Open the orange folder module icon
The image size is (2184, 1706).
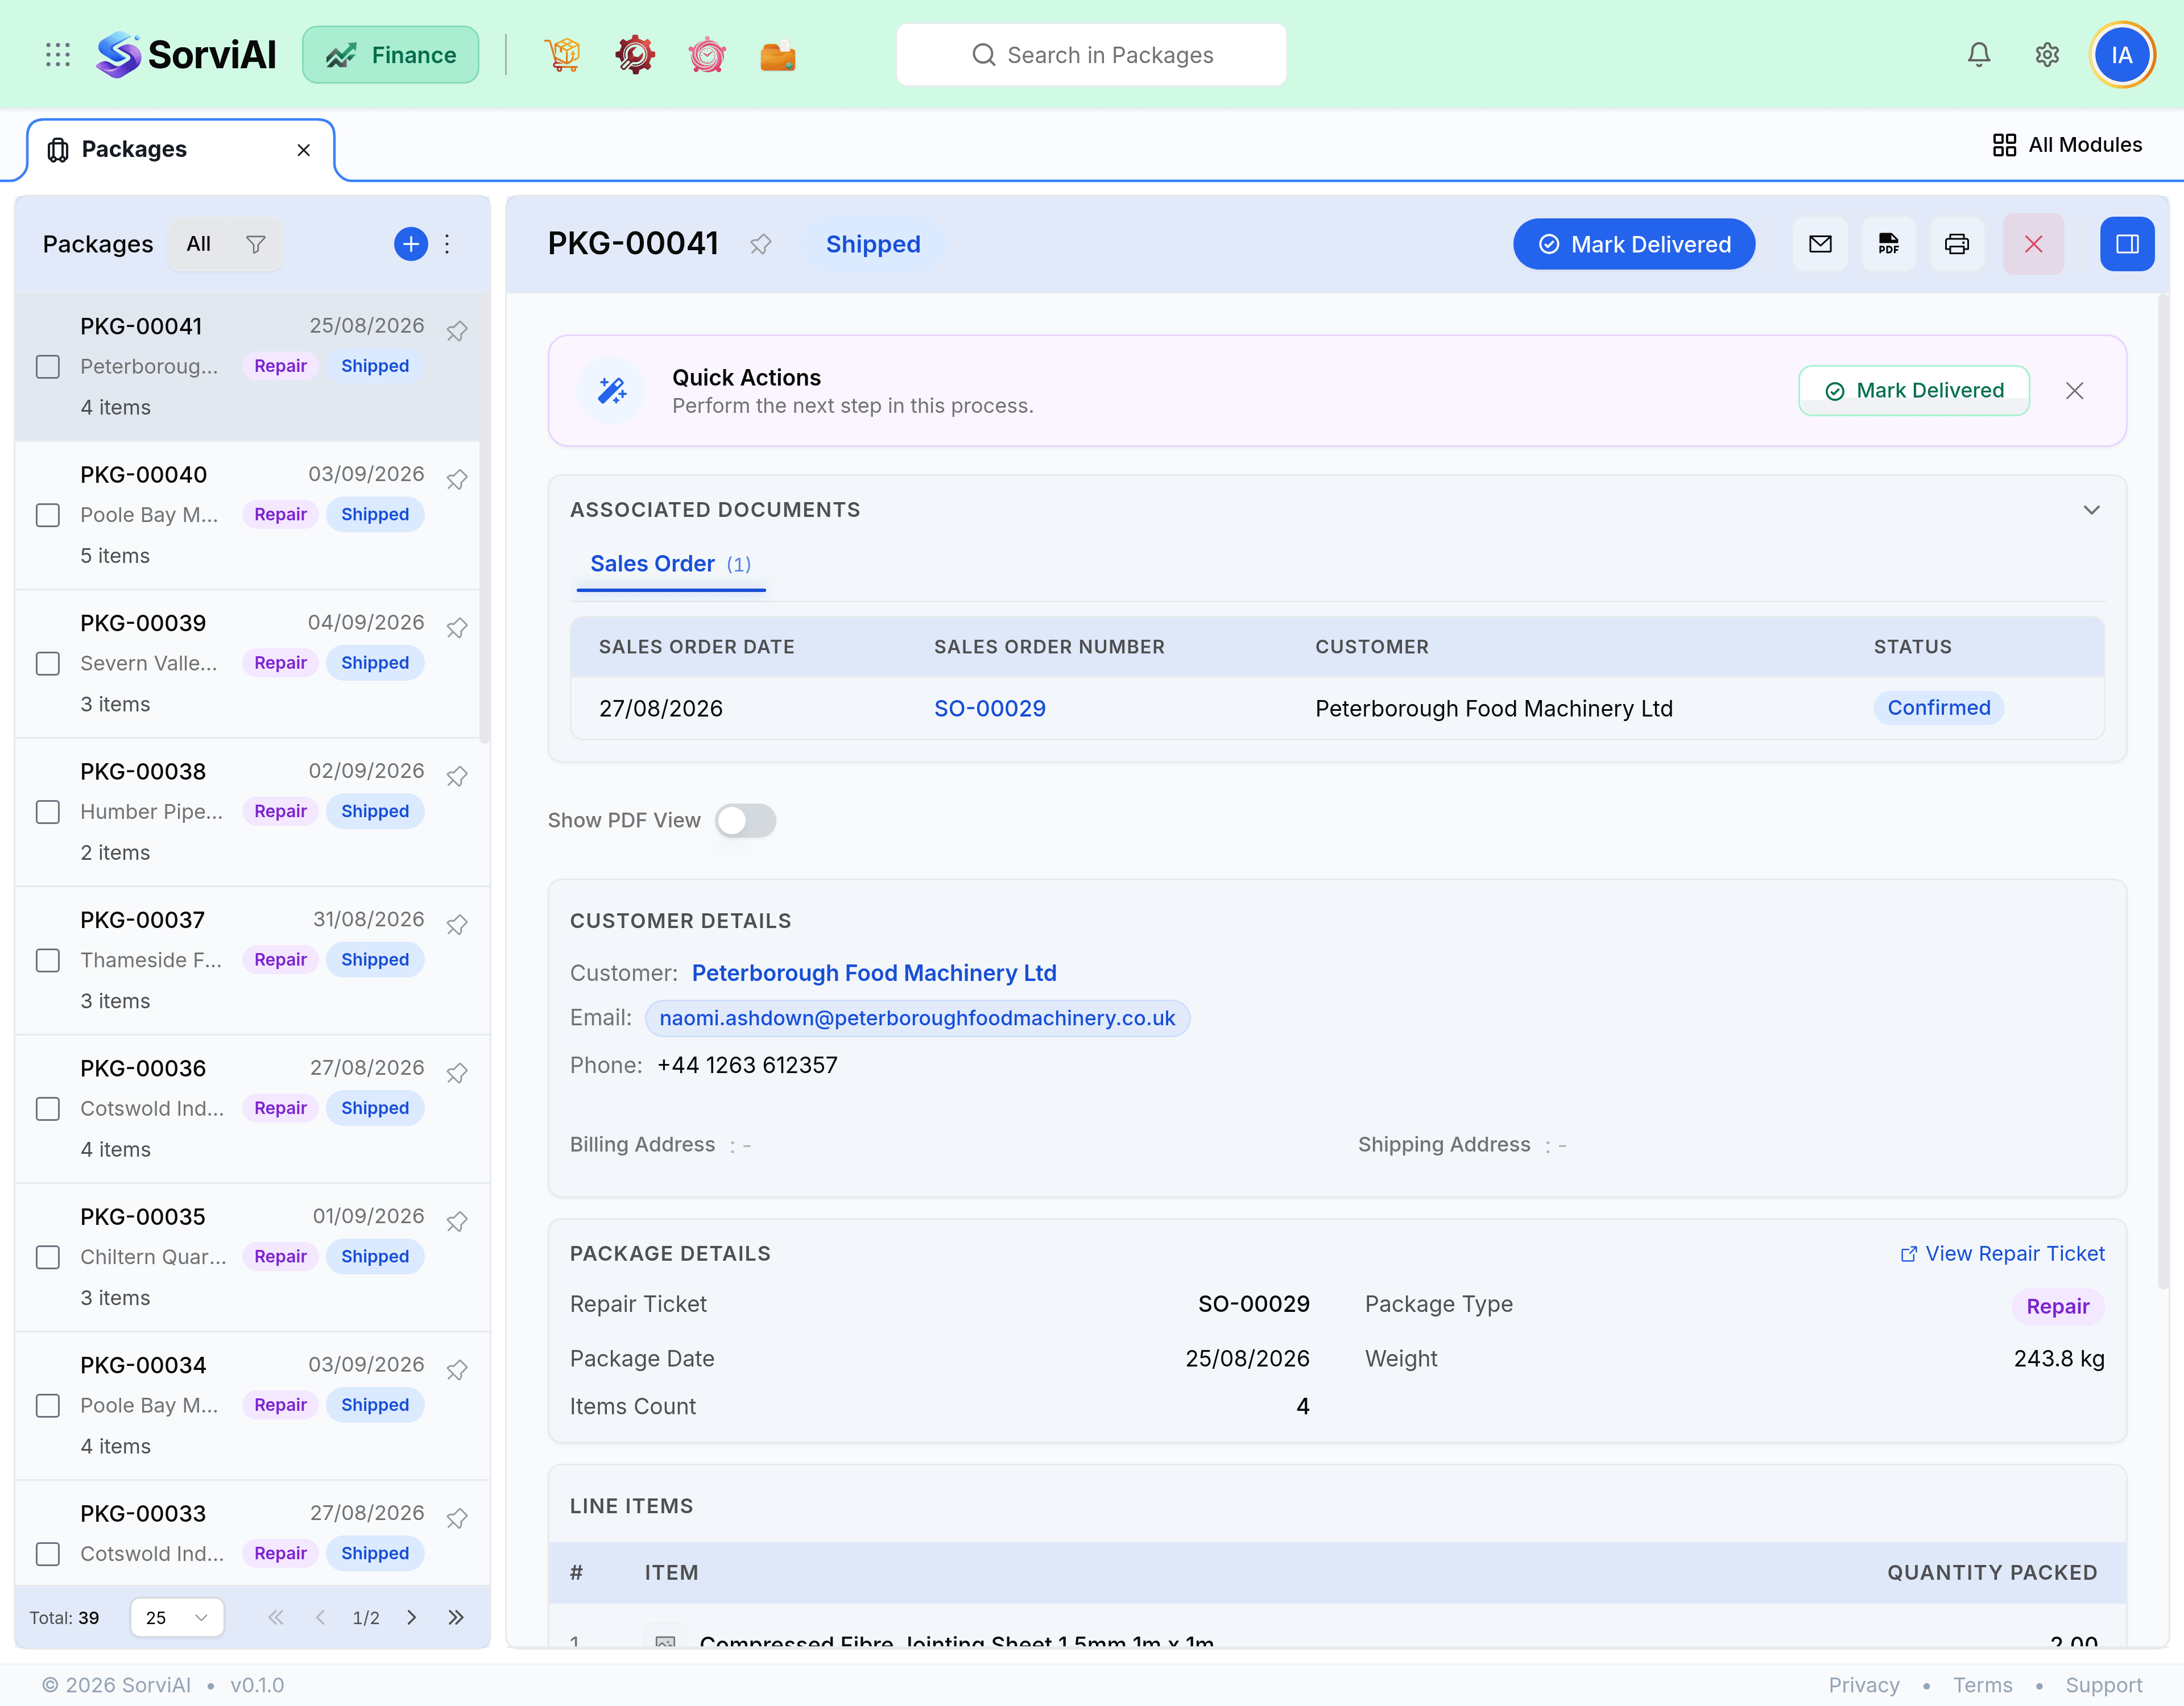coord(778,55)
